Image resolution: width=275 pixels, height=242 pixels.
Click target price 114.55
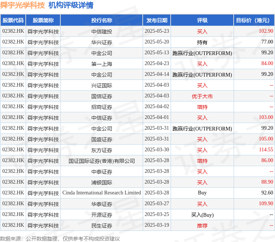(266, 149)
